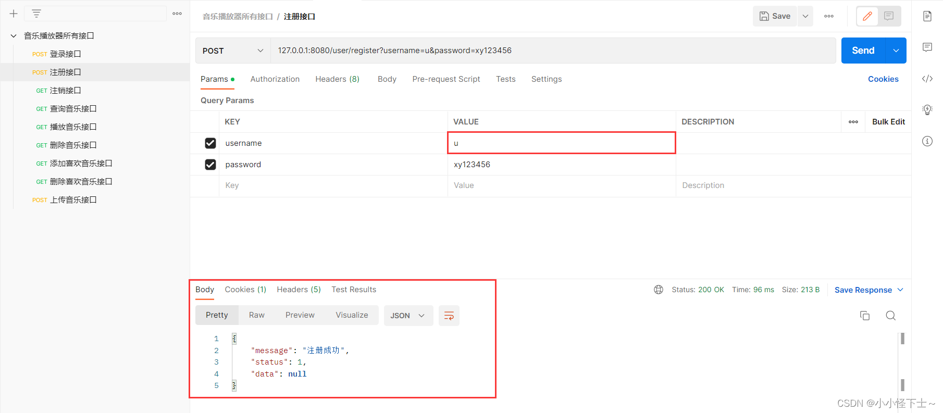This screenshot has width=943, height=413.
Task: Switch to the Headers (8) request tab
Action: point(338,79)
